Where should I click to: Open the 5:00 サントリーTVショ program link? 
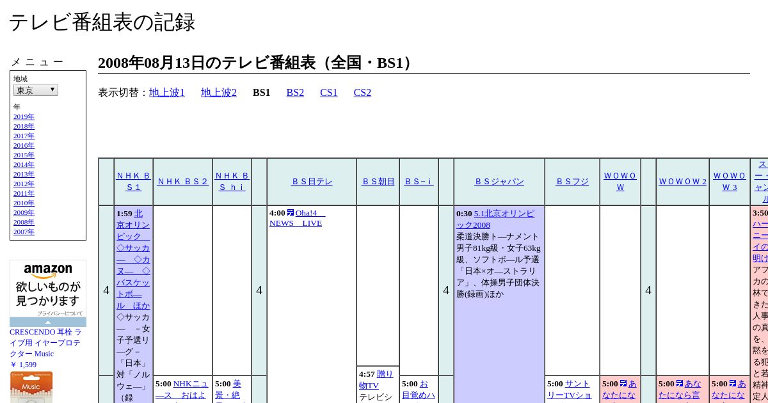(x=570, y=390)
